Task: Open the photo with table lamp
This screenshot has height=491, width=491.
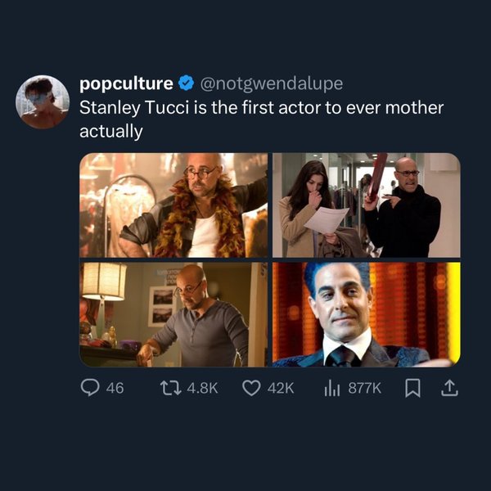Action: pyautogui.click(x=173, y=314)
